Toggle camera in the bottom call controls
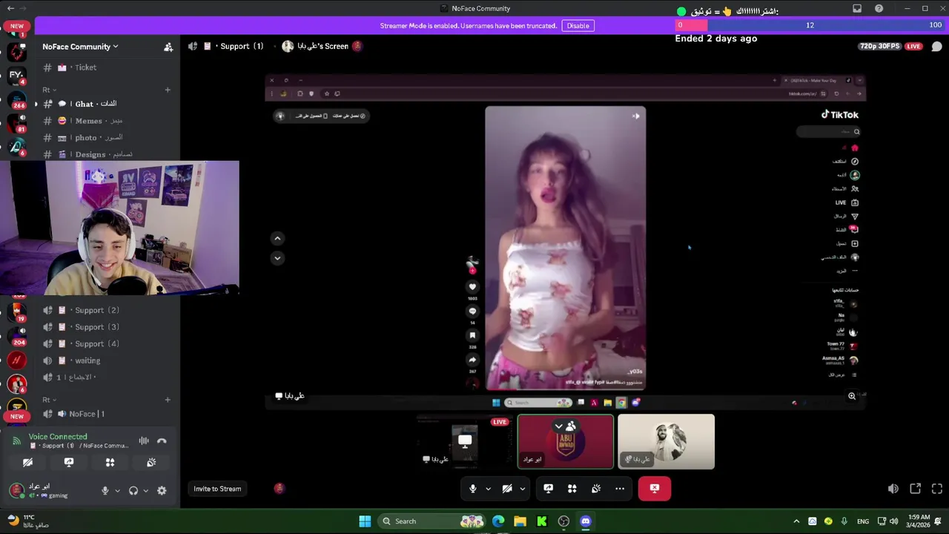The image size is (949, 534). 507,489
